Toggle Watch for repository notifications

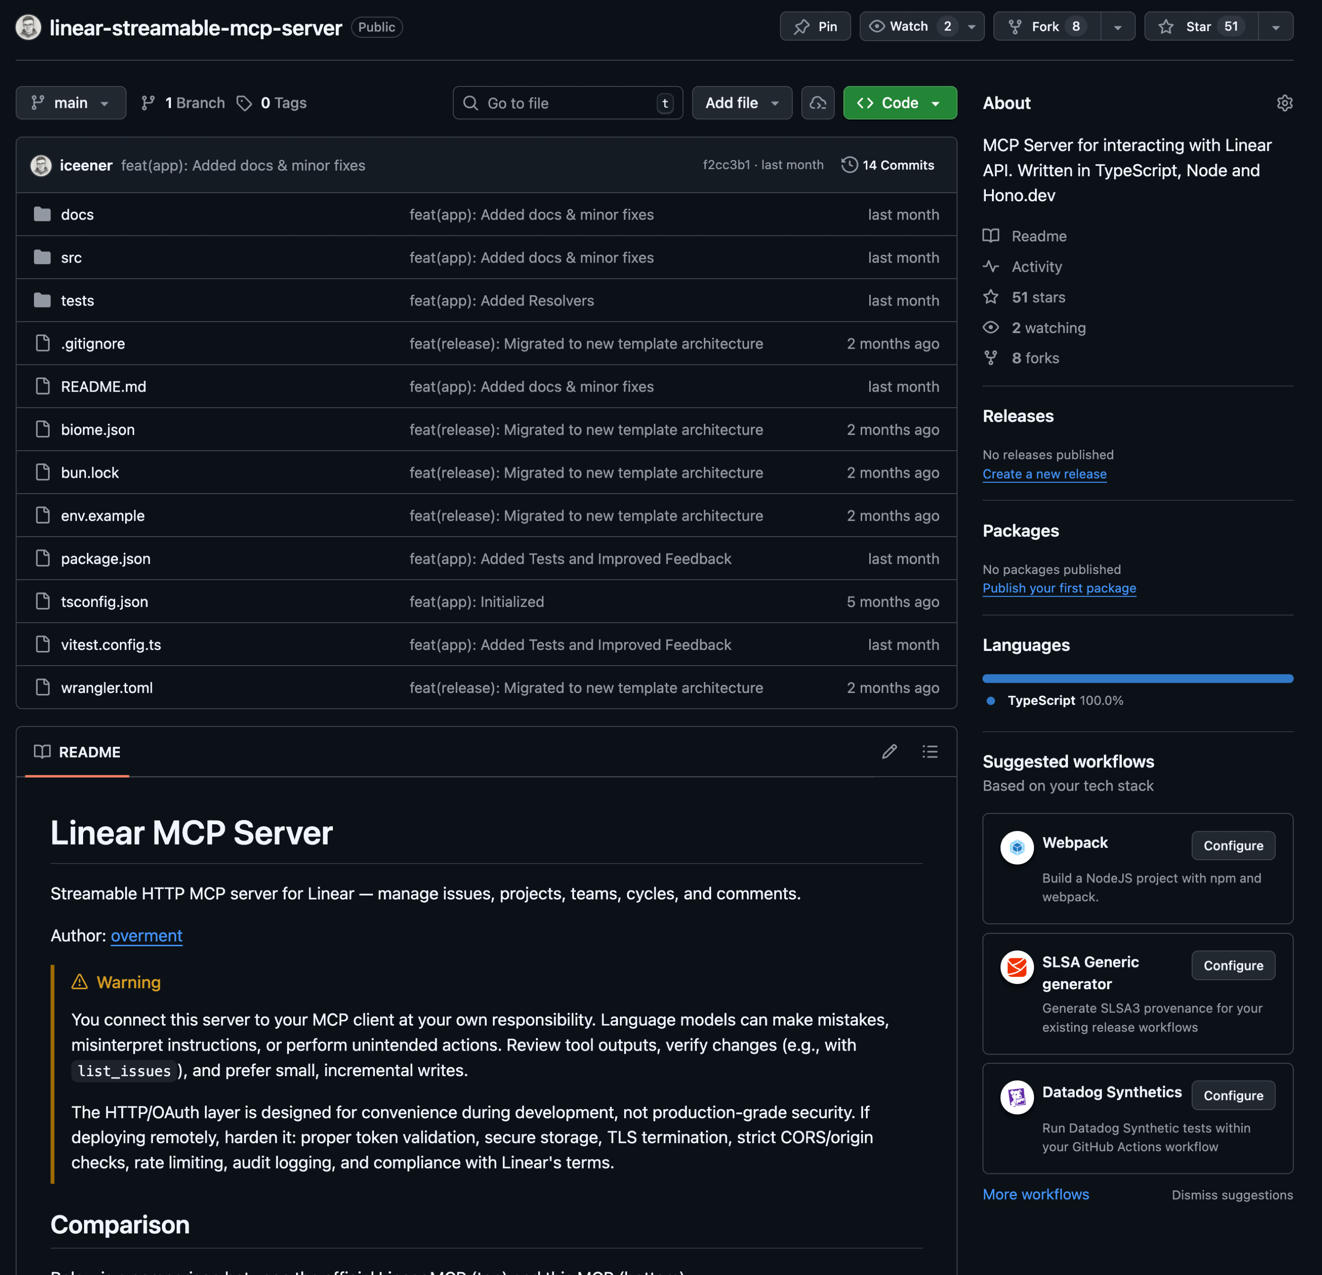(908, 26)
